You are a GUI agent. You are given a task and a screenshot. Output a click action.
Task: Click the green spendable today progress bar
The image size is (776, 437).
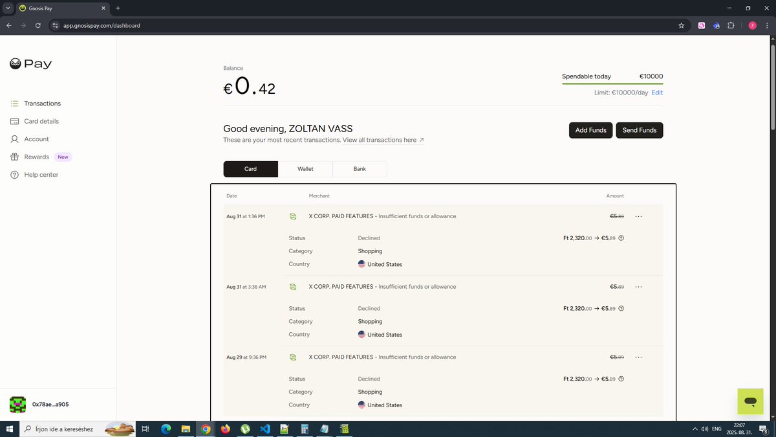tap(612, 84)
